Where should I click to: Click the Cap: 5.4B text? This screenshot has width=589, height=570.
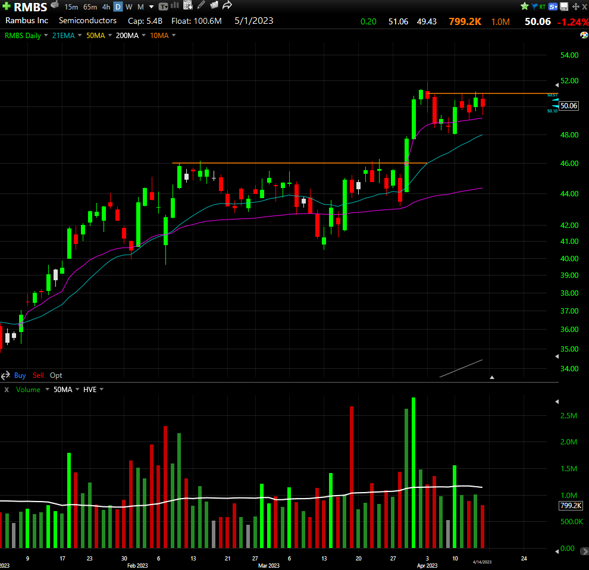pyautogui.click(x=145, y=21)
